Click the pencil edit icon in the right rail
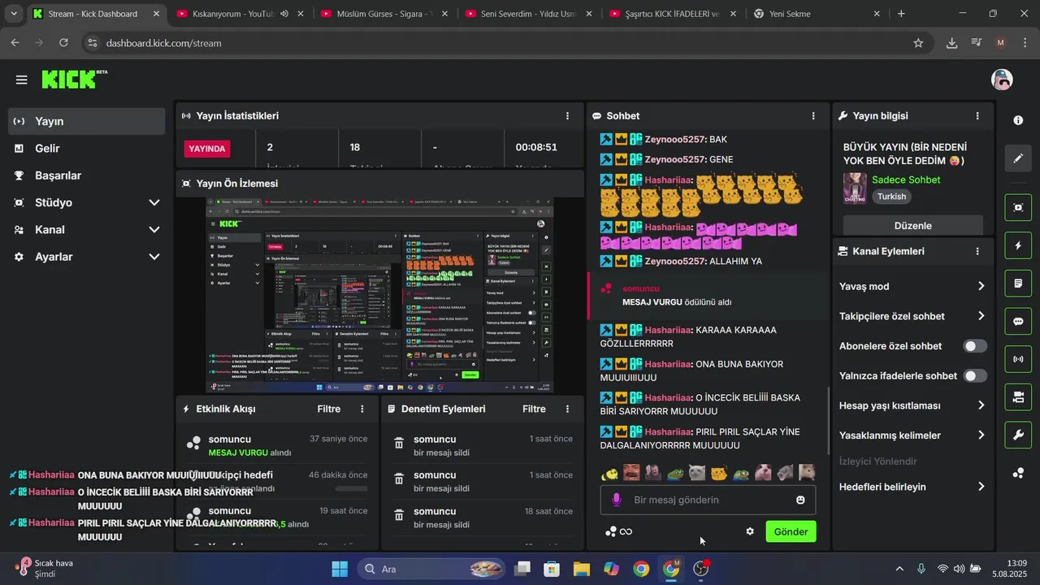The width and height of the screenshot is (1040, 585). (1018, 158)
